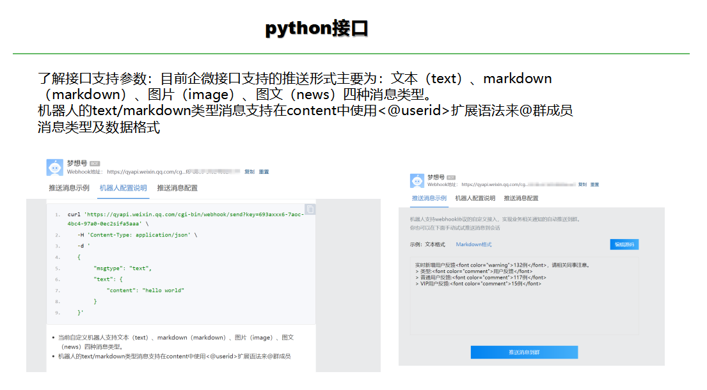Open 机器人配置说明 tab in right panel
This screenshot has height=390, width=707.
tap(475, 198)
